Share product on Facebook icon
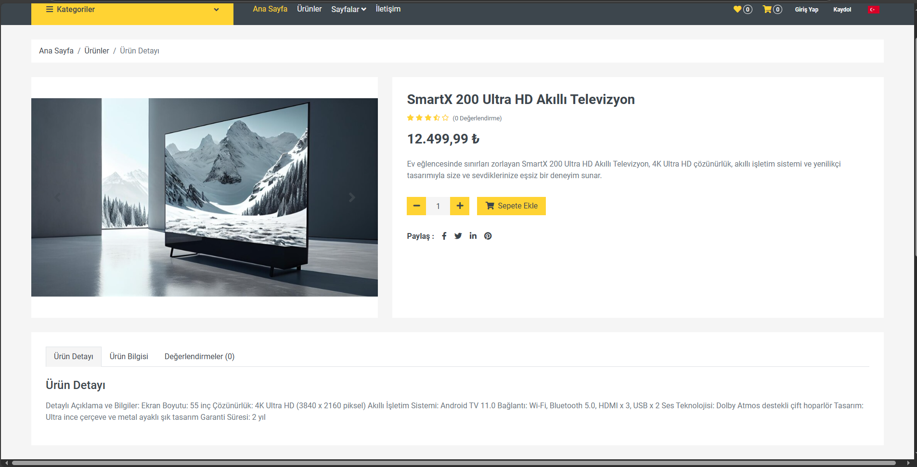This screenshot has height=467, width=917. click(x=444, y=236)
